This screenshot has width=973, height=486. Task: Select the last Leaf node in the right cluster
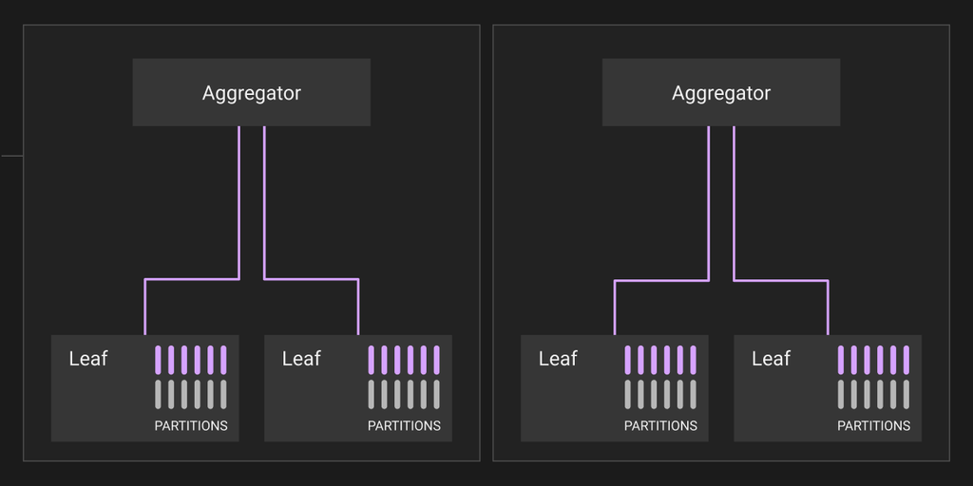tap(828, 388)
